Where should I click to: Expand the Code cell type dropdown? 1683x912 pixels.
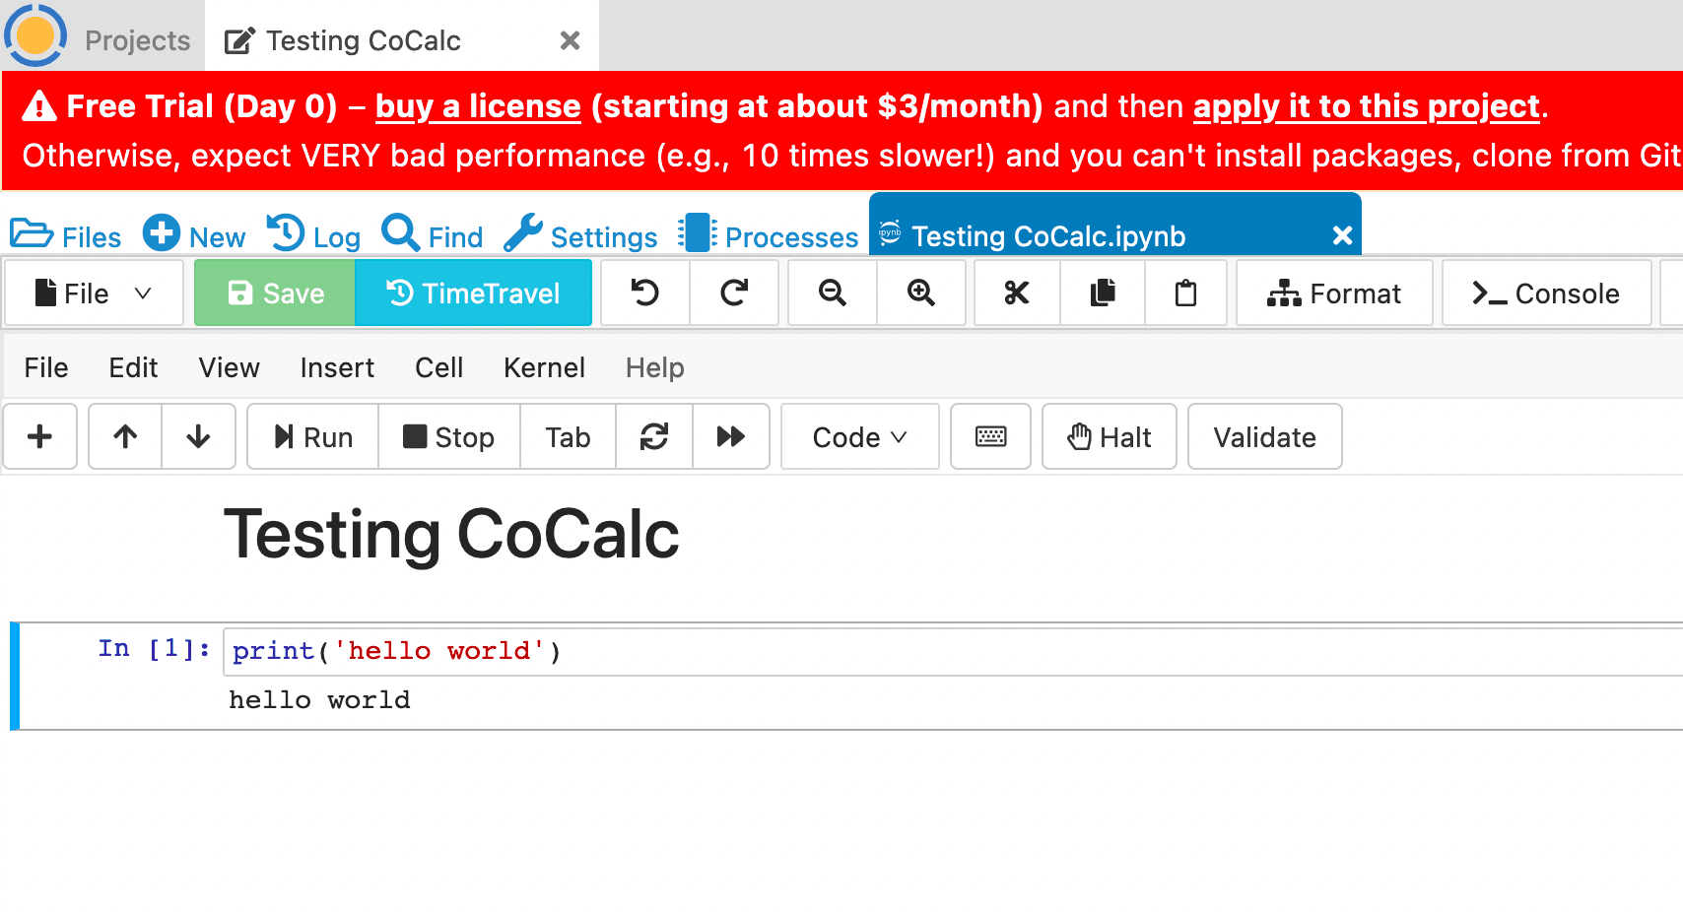click(x=859, y=436)
